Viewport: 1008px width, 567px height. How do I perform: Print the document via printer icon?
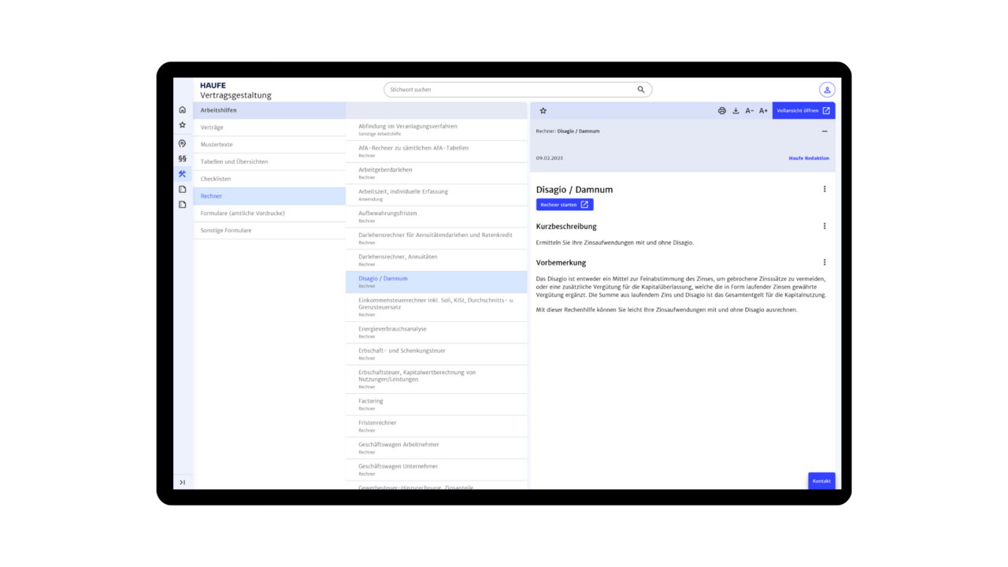[721, 111]
